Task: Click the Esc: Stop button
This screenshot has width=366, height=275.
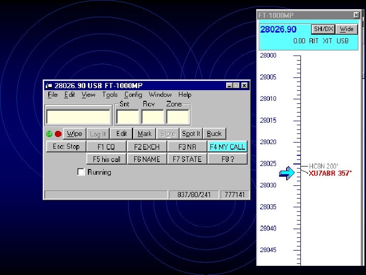Action: pos(66,146)
